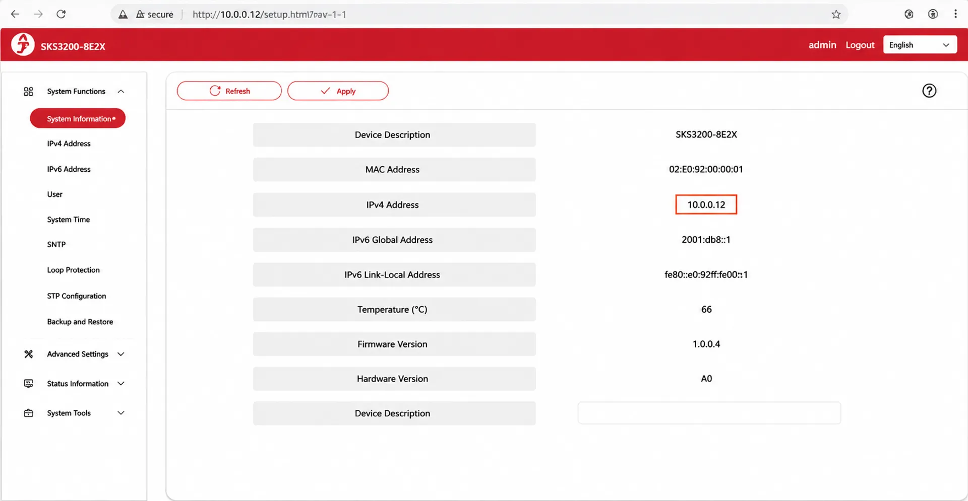
Task: Click the browser forward arrow
Action: tap(38, 14)
